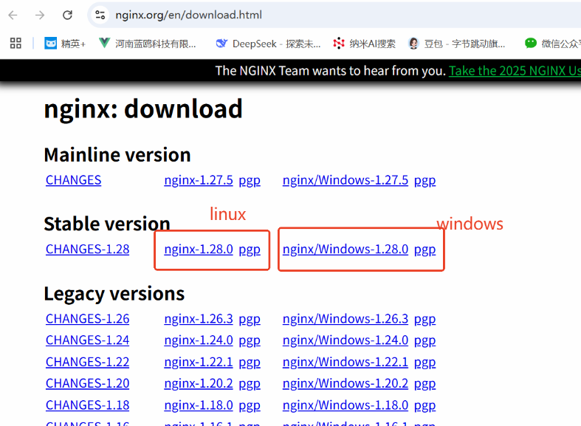Open pgp signature for nginx/Windows-1.26.3
Image resolution: width=581 pixels, height=426 pixels.
pos(424,320)
